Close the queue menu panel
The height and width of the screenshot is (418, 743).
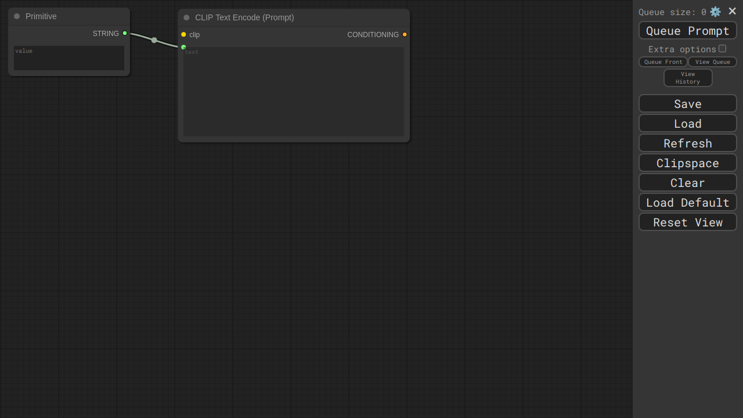pyautogui.click(x=732, y=12)
